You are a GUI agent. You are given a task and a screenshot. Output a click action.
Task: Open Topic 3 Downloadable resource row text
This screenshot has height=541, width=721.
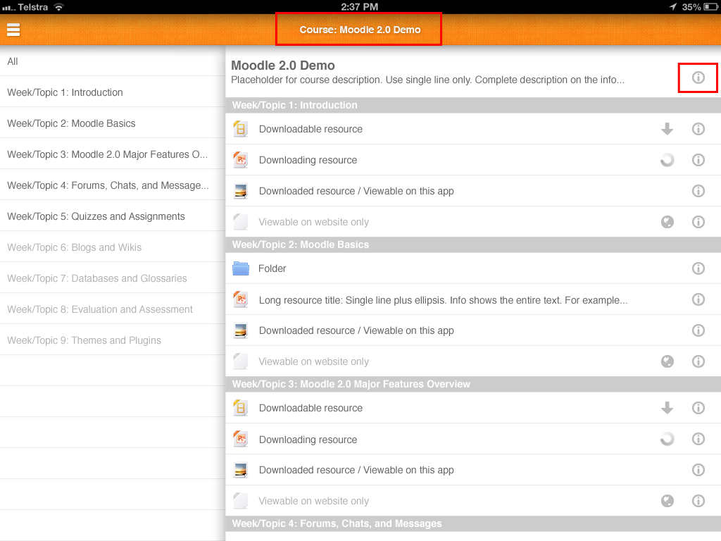(x=311, y=408)
